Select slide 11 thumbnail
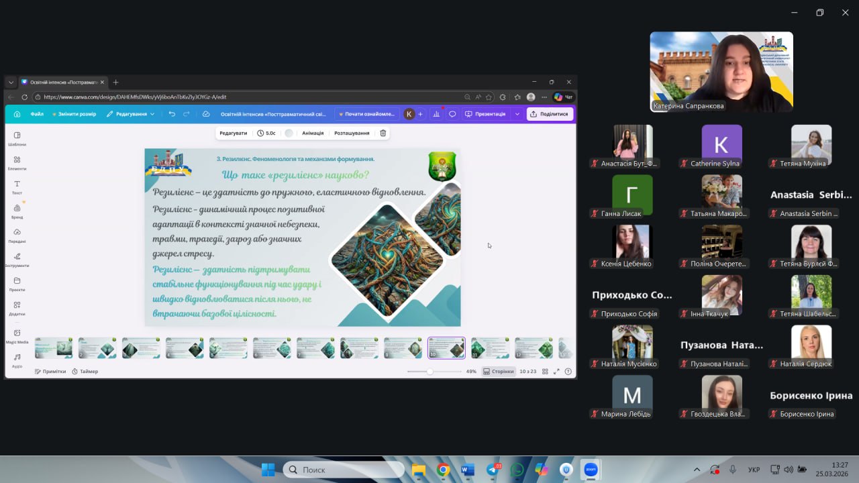The image size is (859, 483). tap(490, 347)
